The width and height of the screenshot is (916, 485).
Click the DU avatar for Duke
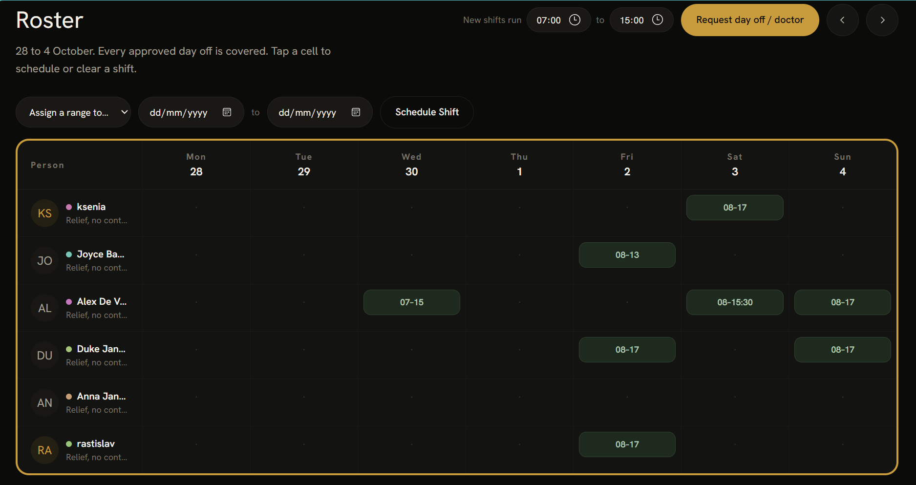(44, 356)
